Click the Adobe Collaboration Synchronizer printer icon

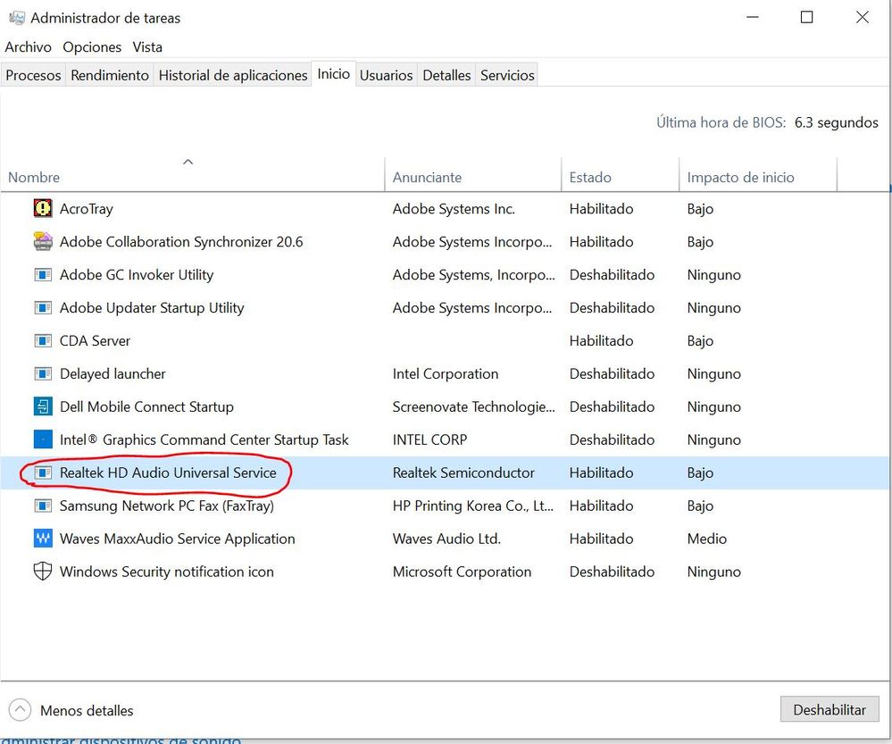(x=43, y=241)
